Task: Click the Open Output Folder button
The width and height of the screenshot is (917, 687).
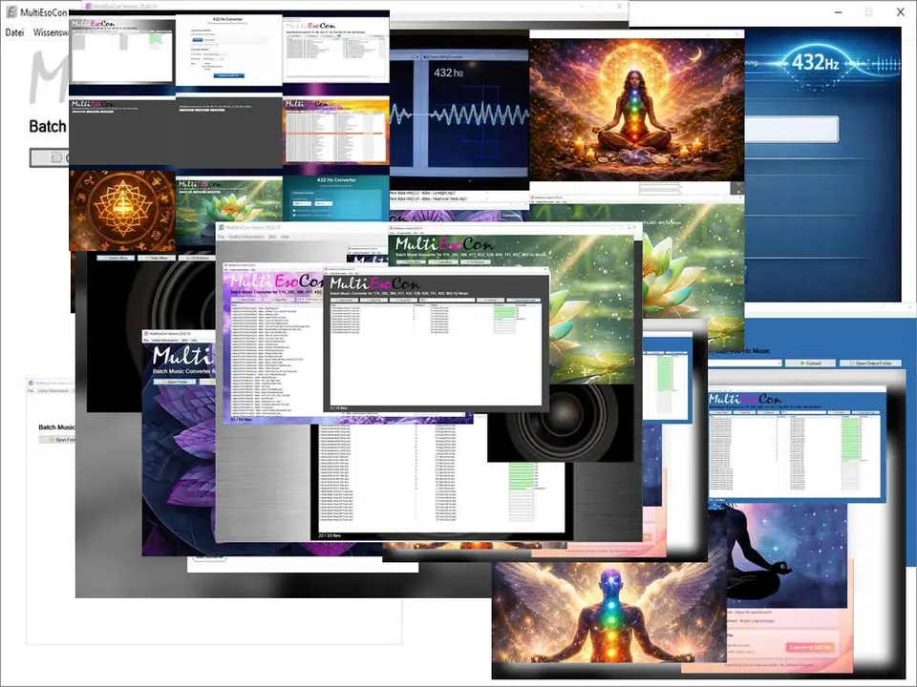Action: (x=869, y=363)
